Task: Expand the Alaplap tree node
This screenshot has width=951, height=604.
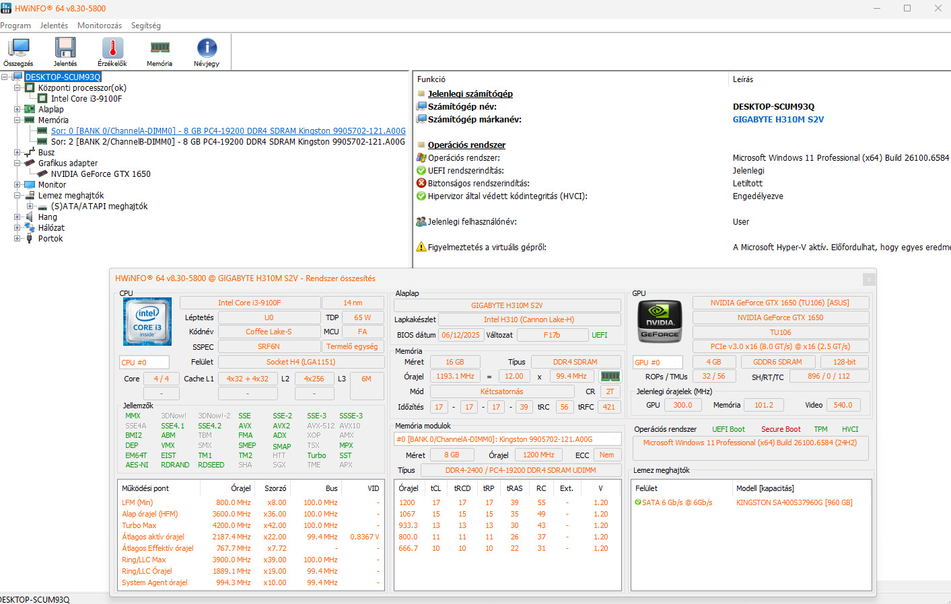Action: point(17,109)
